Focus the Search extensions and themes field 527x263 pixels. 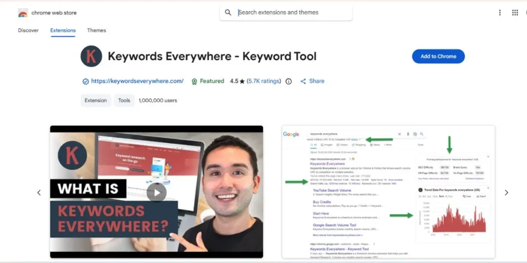[286, 13]
